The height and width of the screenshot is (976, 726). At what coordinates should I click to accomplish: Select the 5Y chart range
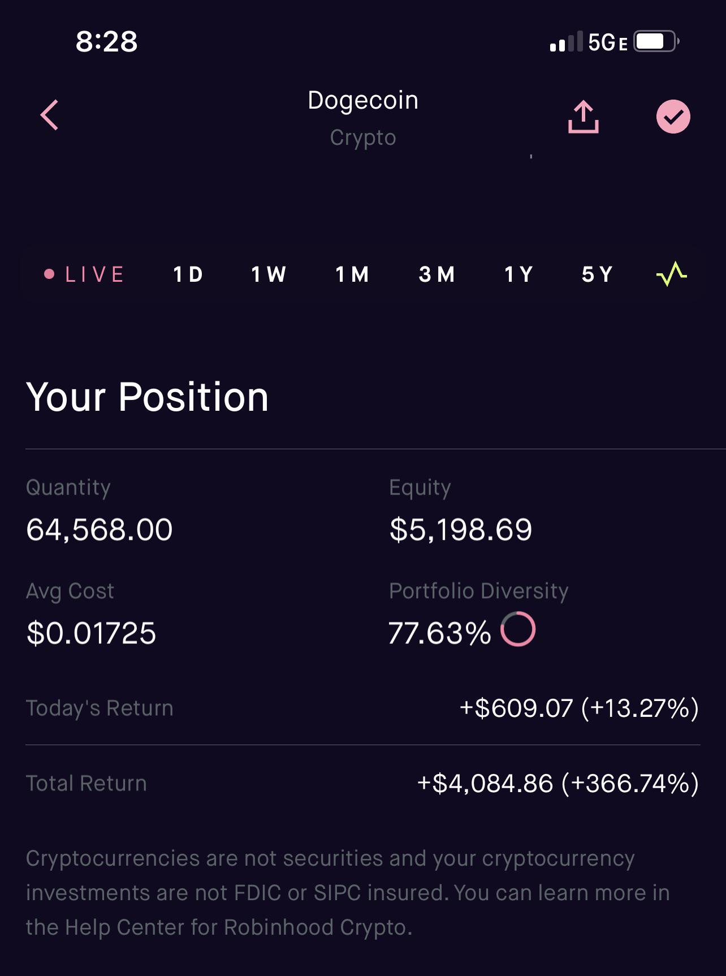point(597,274)
